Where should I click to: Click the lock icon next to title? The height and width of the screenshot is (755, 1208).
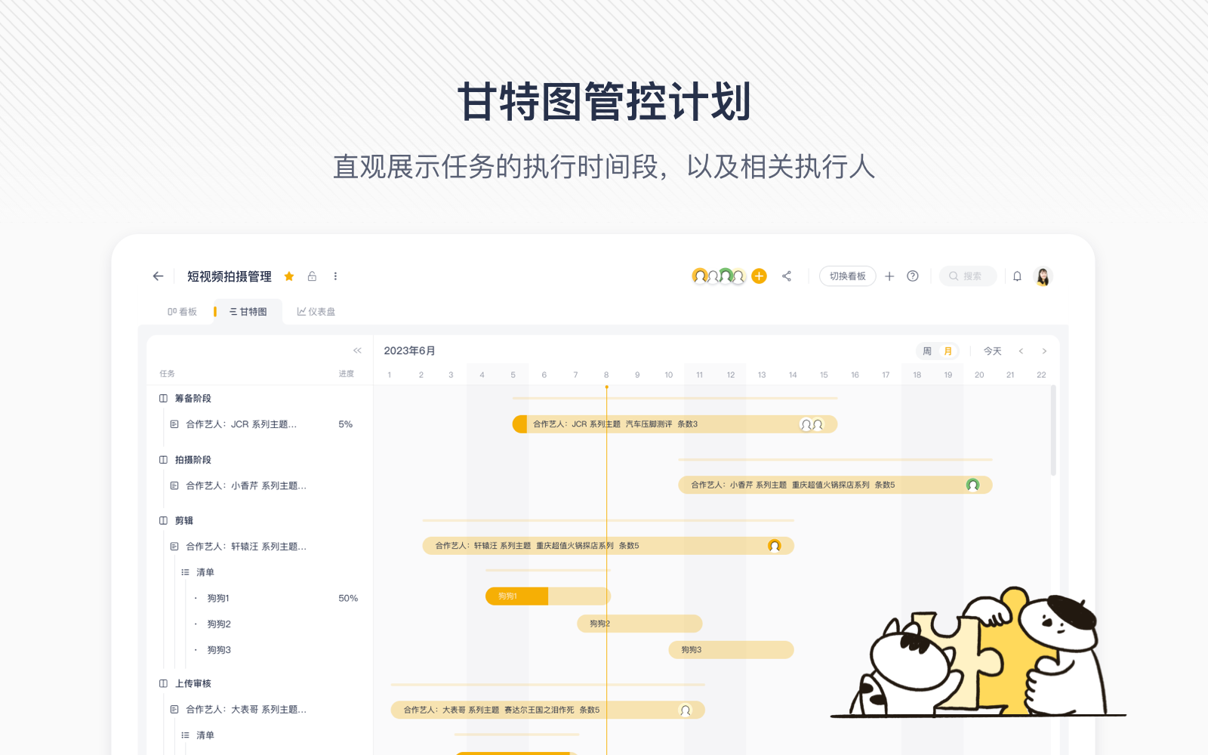[312, 276]
